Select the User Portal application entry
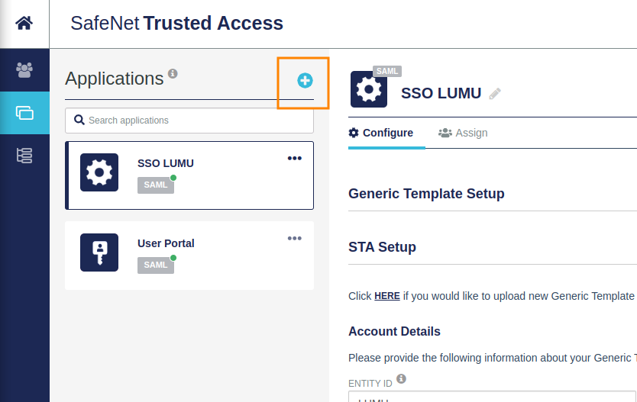Image resolution: width=637 pixels, height=402 pixels. click(x=189, y=256)
